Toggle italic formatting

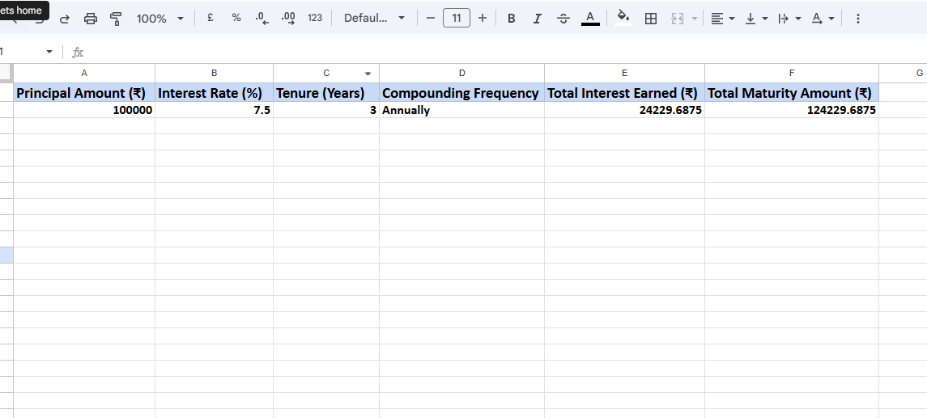click(x=538, y=19)
